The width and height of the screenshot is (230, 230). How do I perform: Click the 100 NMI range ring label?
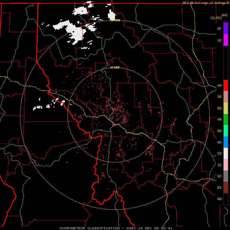click(x=115, y=20)
